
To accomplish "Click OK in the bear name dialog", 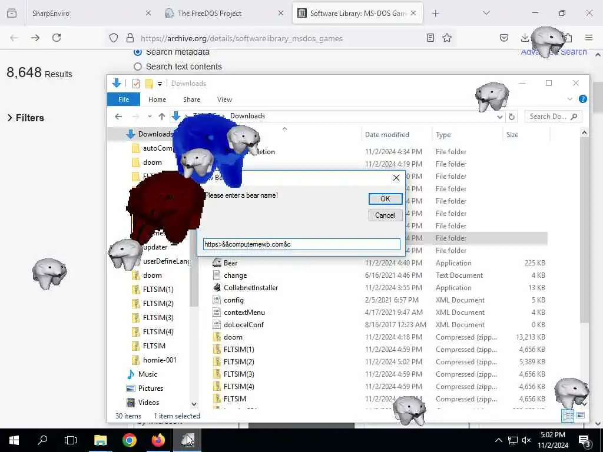I will coord(385,199).
